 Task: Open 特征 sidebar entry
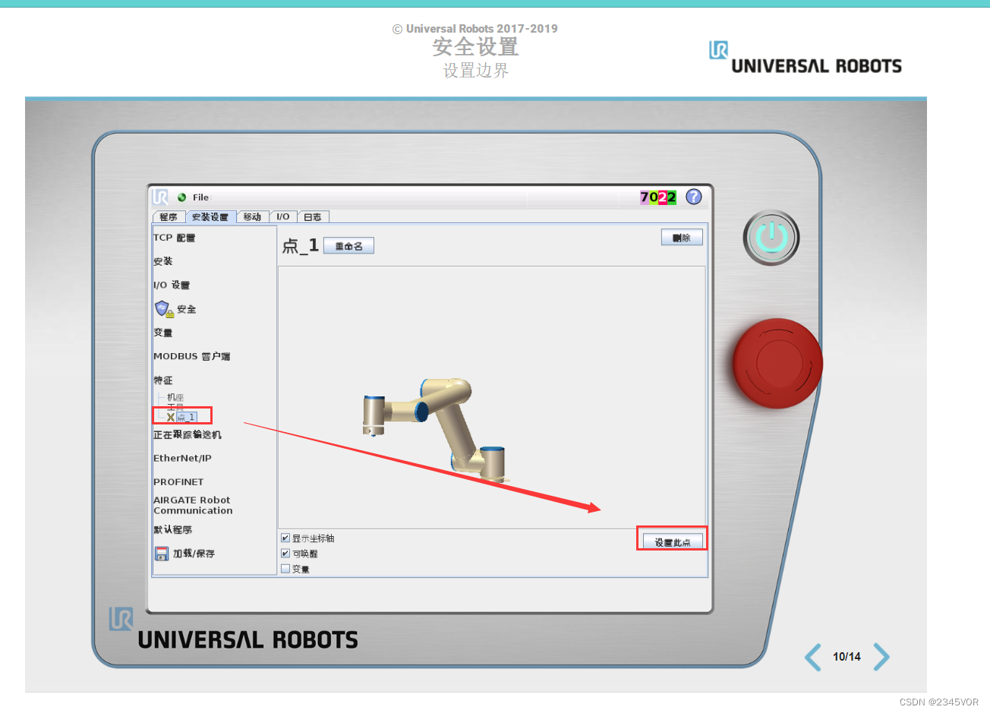click(163, 380)
